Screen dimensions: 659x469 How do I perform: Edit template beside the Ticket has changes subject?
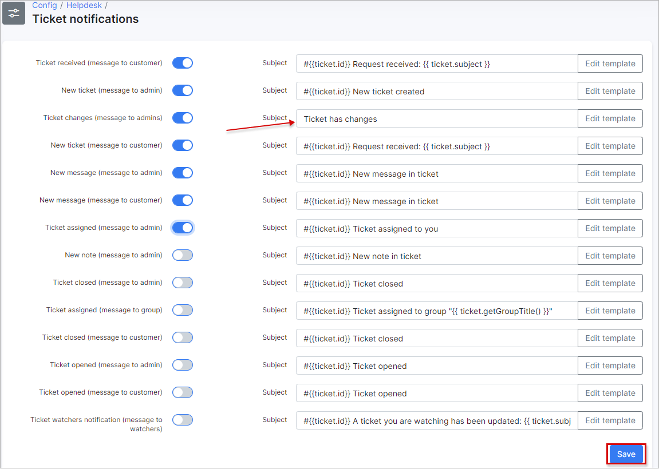pos(610,118)
